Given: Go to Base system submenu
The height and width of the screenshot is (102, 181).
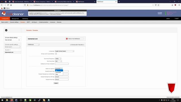Looking at the screenshot, I should (x=5, y=22).
